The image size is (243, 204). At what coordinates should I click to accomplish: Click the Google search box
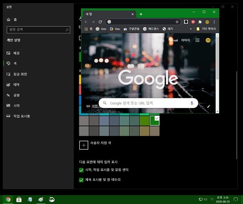tap(148, 103)
